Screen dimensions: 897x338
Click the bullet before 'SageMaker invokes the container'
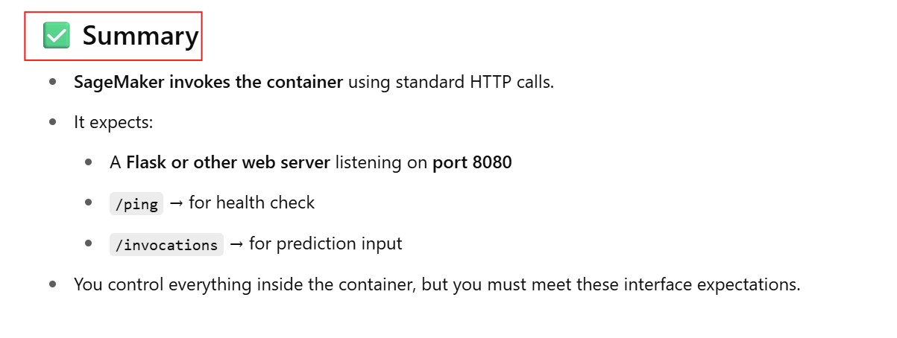pyautogui.click(x=52, y=82)
